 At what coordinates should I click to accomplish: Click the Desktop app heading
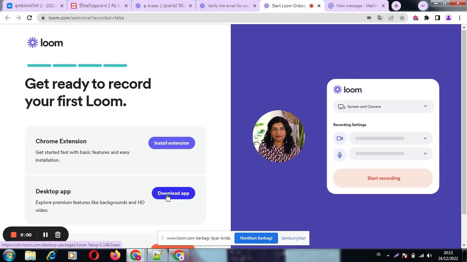tap(53, 191)
